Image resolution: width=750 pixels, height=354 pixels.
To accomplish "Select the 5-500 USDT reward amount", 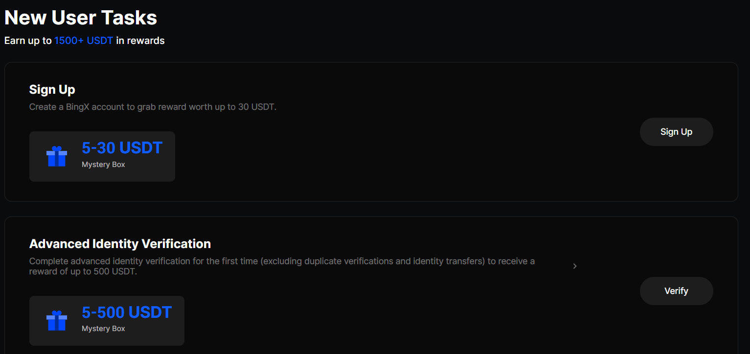I will [127, 312].
